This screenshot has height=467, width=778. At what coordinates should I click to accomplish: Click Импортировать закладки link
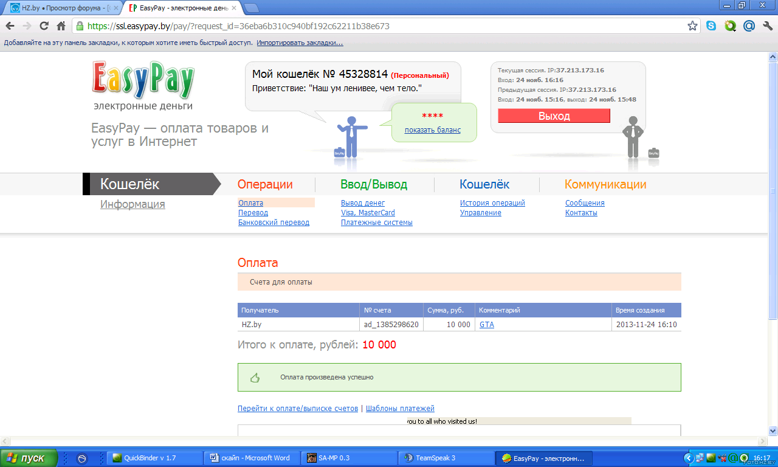[300, 43]
